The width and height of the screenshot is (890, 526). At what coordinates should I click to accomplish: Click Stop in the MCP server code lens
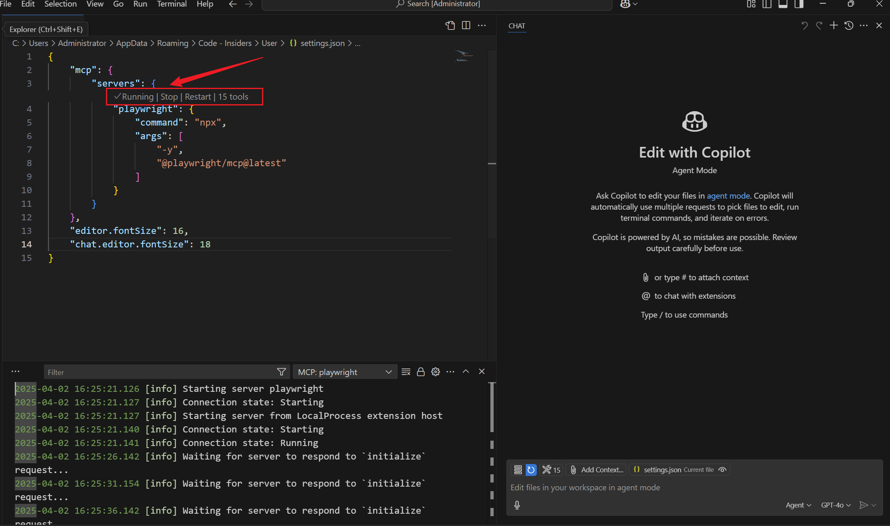pyautogui.click(x=169, y=97)
